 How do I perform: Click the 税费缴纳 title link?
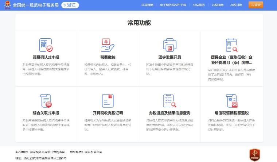[x=108, y=58]
